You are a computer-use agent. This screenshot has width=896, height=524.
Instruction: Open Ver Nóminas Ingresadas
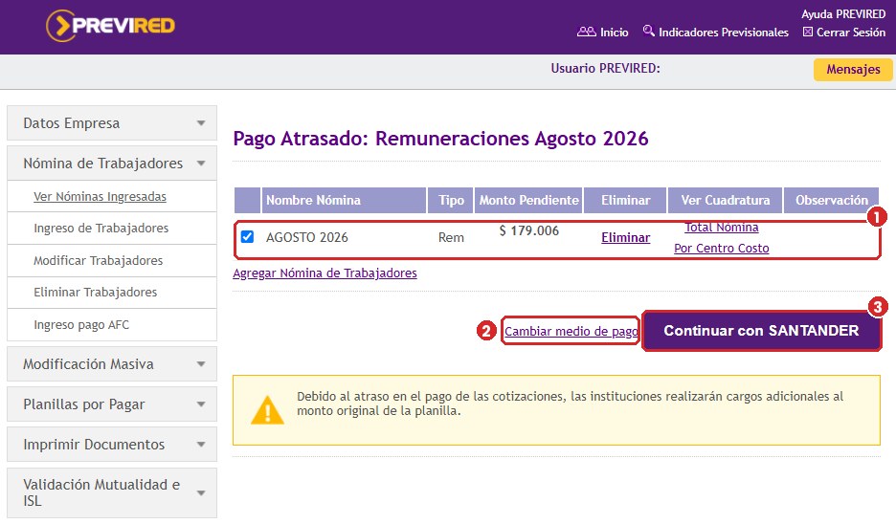click(x=100, y=196)
